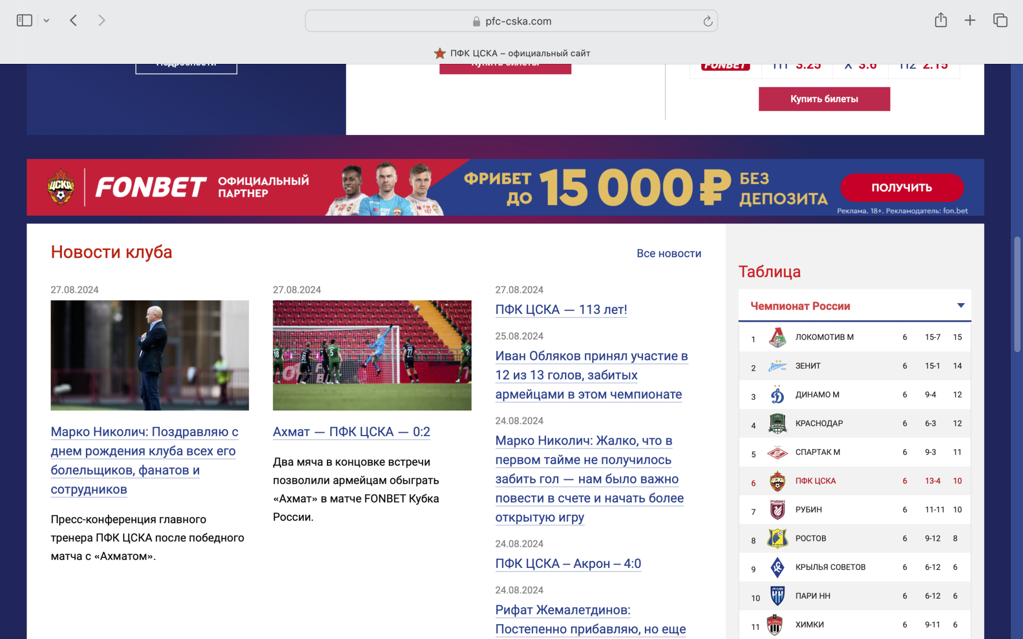Click the Таблица heading

[769, 272]
